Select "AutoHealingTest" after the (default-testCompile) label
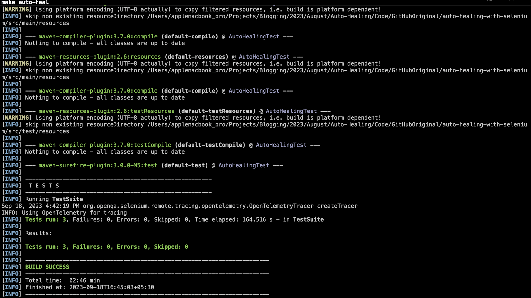 [281, 145]
